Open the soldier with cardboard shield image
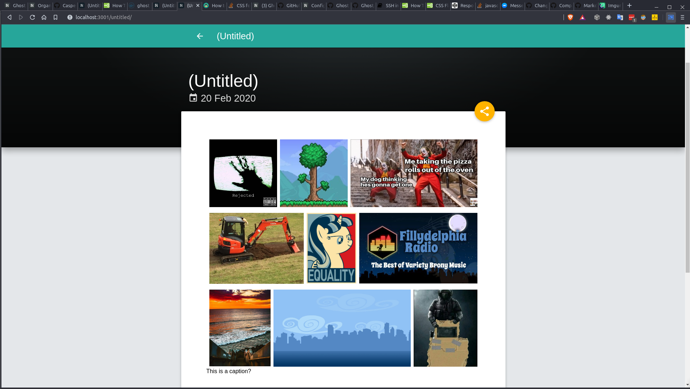The height and width of the screenshot is (389, 690). 445,328
